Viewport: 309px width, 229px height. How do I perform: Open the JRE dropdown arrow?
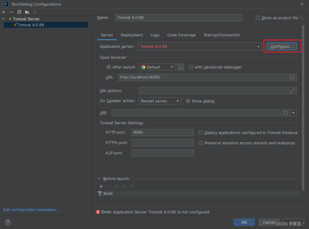(x=293, y=113)
